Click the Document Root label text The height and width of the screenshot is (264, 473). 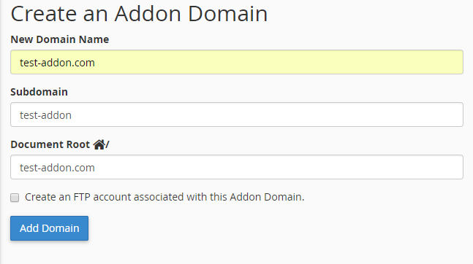50,144
